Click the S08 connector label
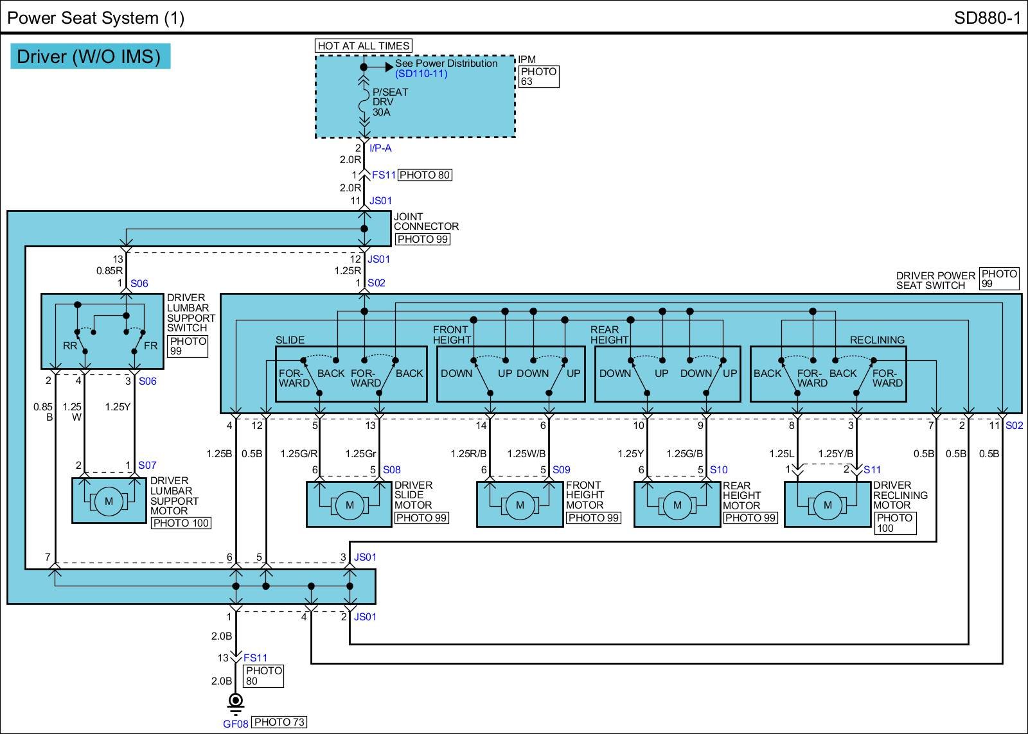This screenshot has height=734, width=1028. [391, 470]
